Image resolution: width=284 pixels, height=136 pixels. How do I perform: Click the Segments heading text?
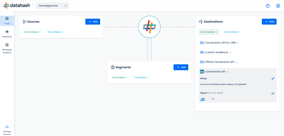(123, 67)
